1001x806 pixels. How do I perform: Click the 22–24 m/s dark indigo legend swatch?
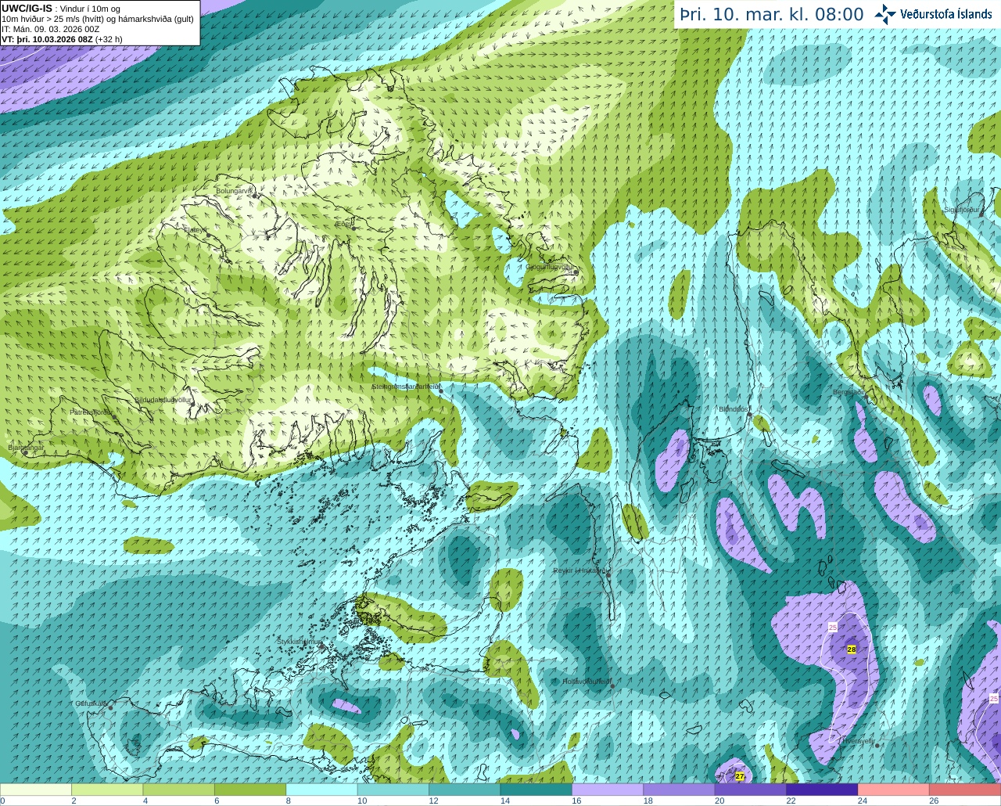pos(822,790)
